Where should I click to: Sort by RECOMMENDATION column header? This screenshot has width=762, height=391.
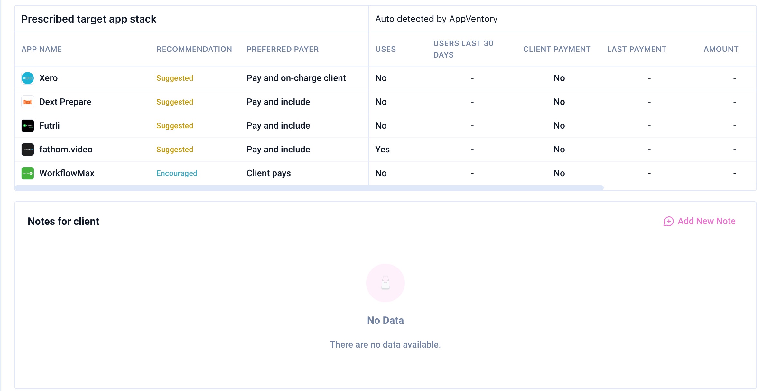click(194, 49)
